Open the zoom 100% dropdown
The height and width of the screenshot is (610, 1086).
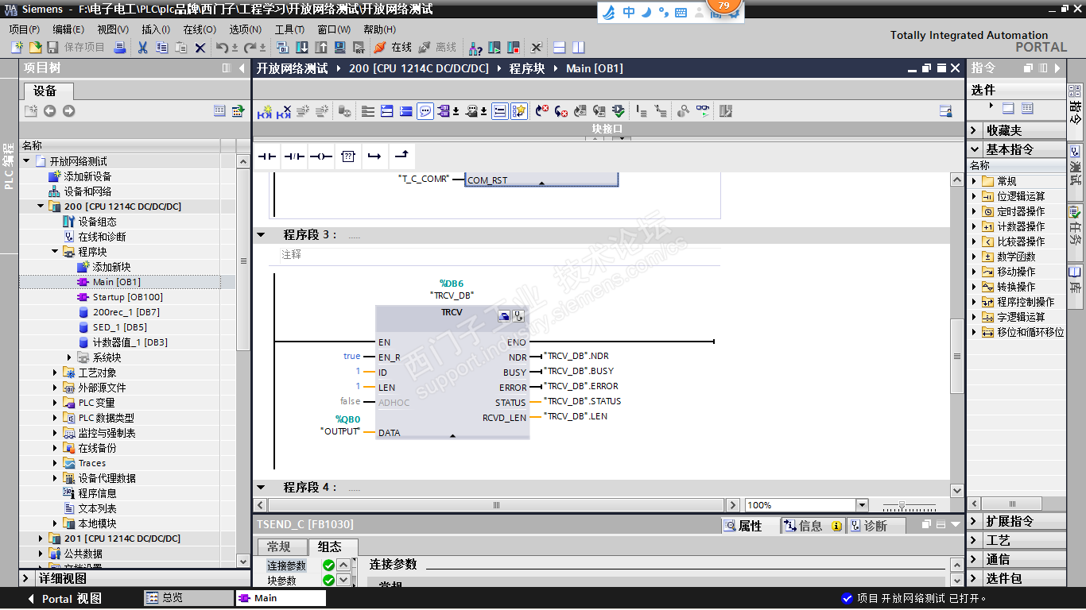point(862,505)
